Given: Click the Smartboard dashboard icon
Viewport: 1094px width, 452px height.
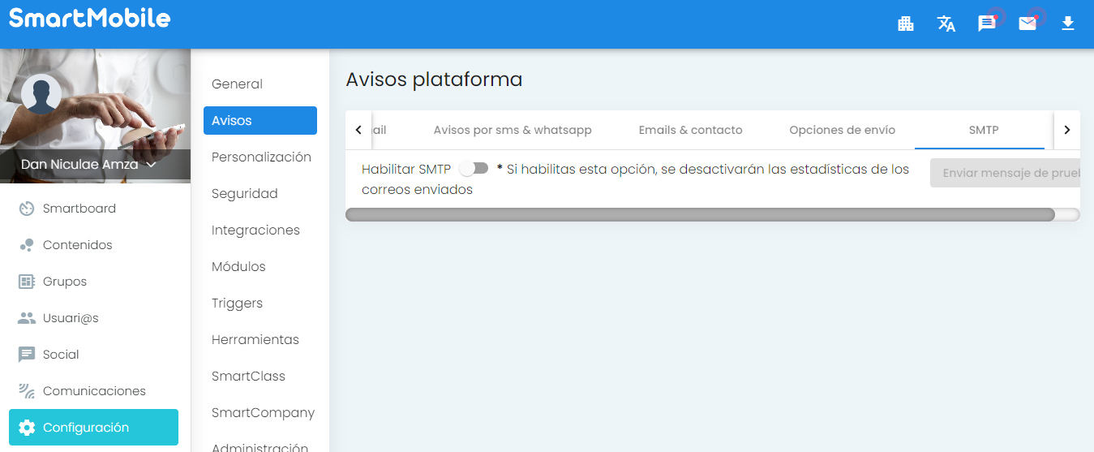Looking at the screenshot, I should pos(27,209).
